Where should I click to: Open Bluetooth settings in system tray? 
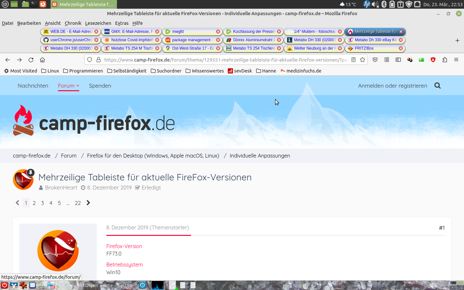(384, 4)
